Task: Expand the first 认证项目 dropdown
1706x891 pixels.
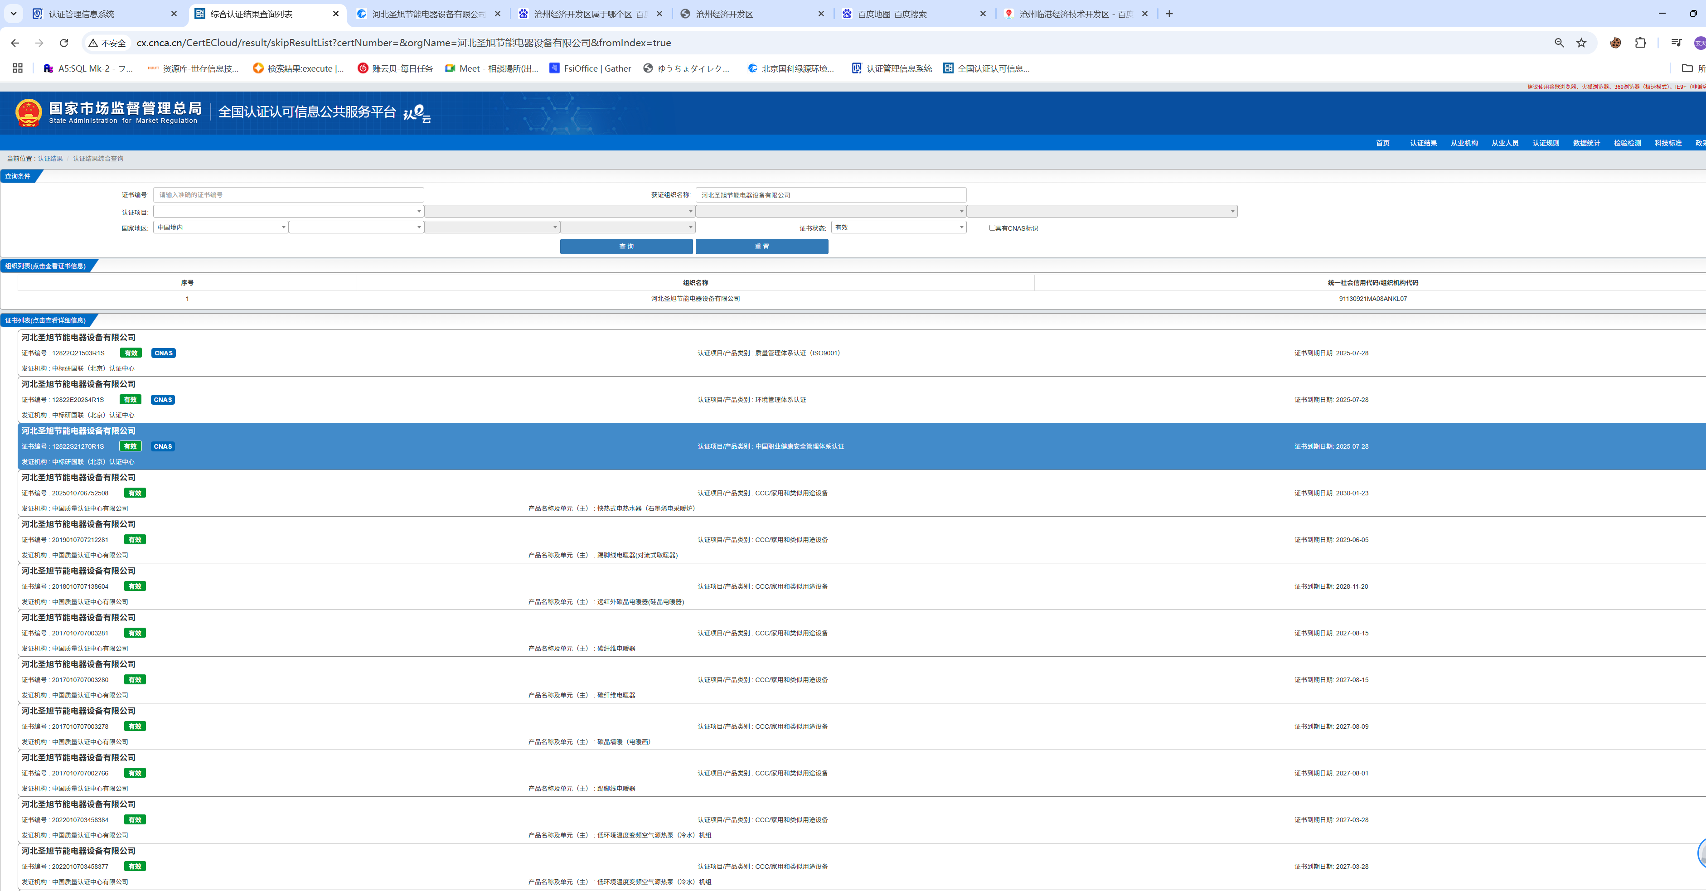Action: point(288,211)
